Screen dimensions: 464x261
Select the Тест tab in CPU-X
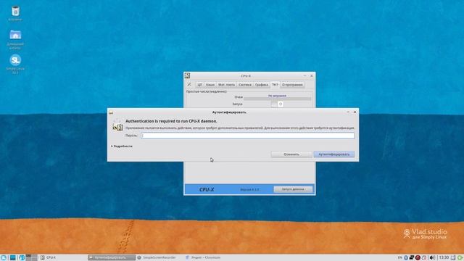[x=275, y=84]
